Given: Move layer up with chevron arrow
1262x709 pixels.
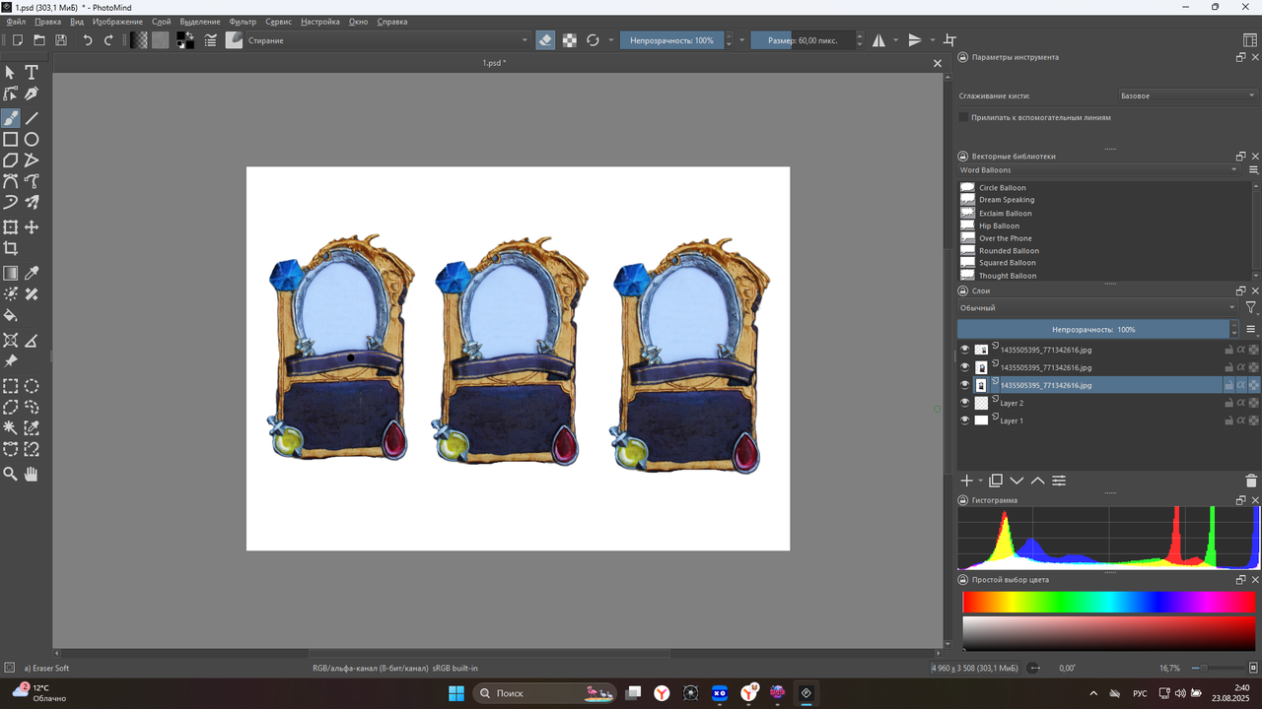Looking at the screenshot, I should (x=1037, y=481).
